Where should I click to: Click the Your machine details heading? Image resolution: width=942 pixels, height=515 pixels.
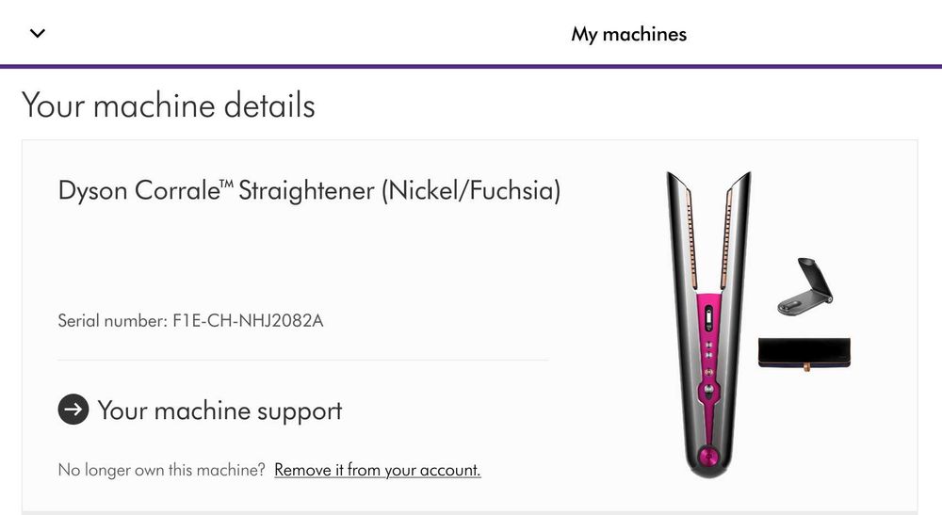168,105
